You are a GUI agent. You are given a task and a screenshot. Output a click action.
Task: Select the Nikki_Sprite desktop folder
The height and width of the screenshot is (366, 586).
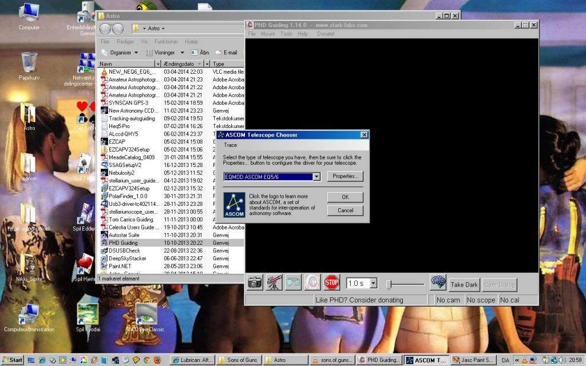point(29,268)
